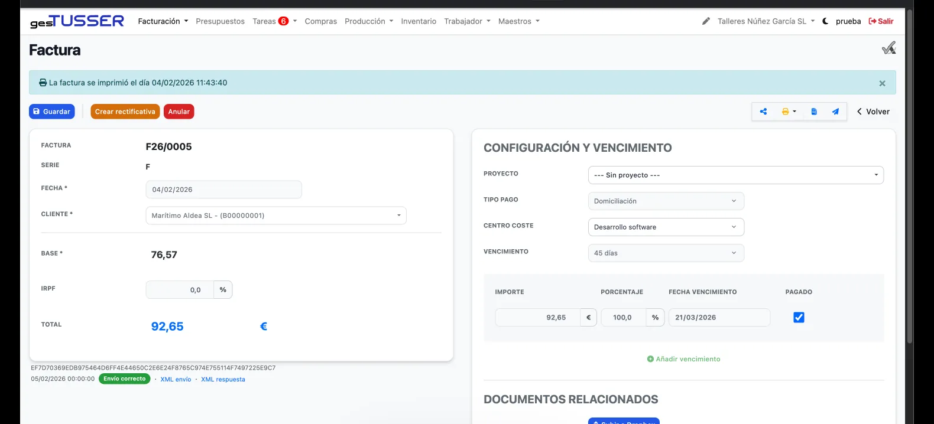
Task: Click the euro sign addon beside Importe
Action: pyautogui.click(x=589, y=318)
